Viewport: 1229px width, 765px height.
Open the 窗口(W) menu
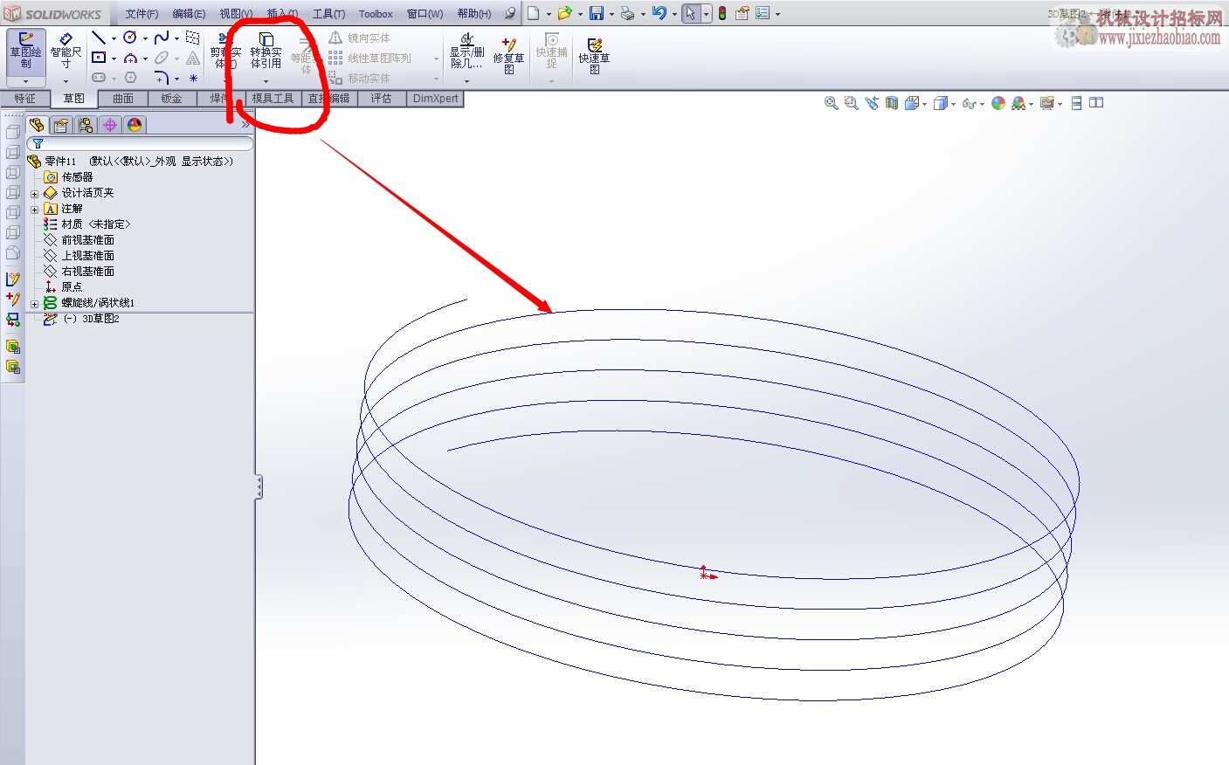tap(425, 14)
